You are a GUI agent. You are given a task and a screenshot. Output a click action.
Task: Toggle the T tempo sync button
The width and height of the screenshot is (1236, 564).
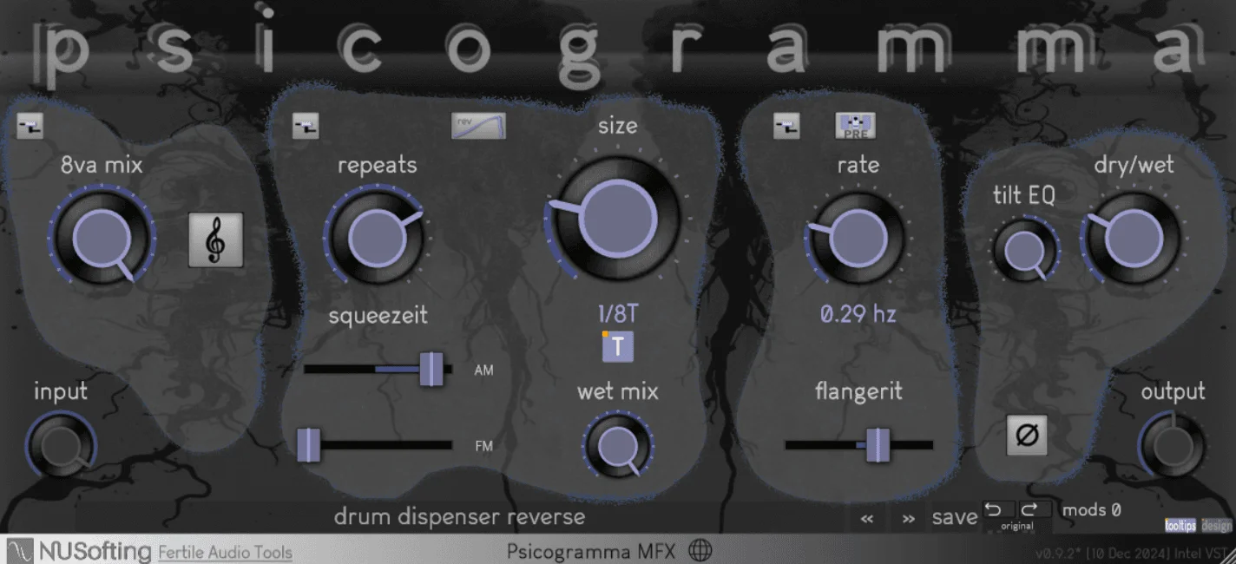618,346
